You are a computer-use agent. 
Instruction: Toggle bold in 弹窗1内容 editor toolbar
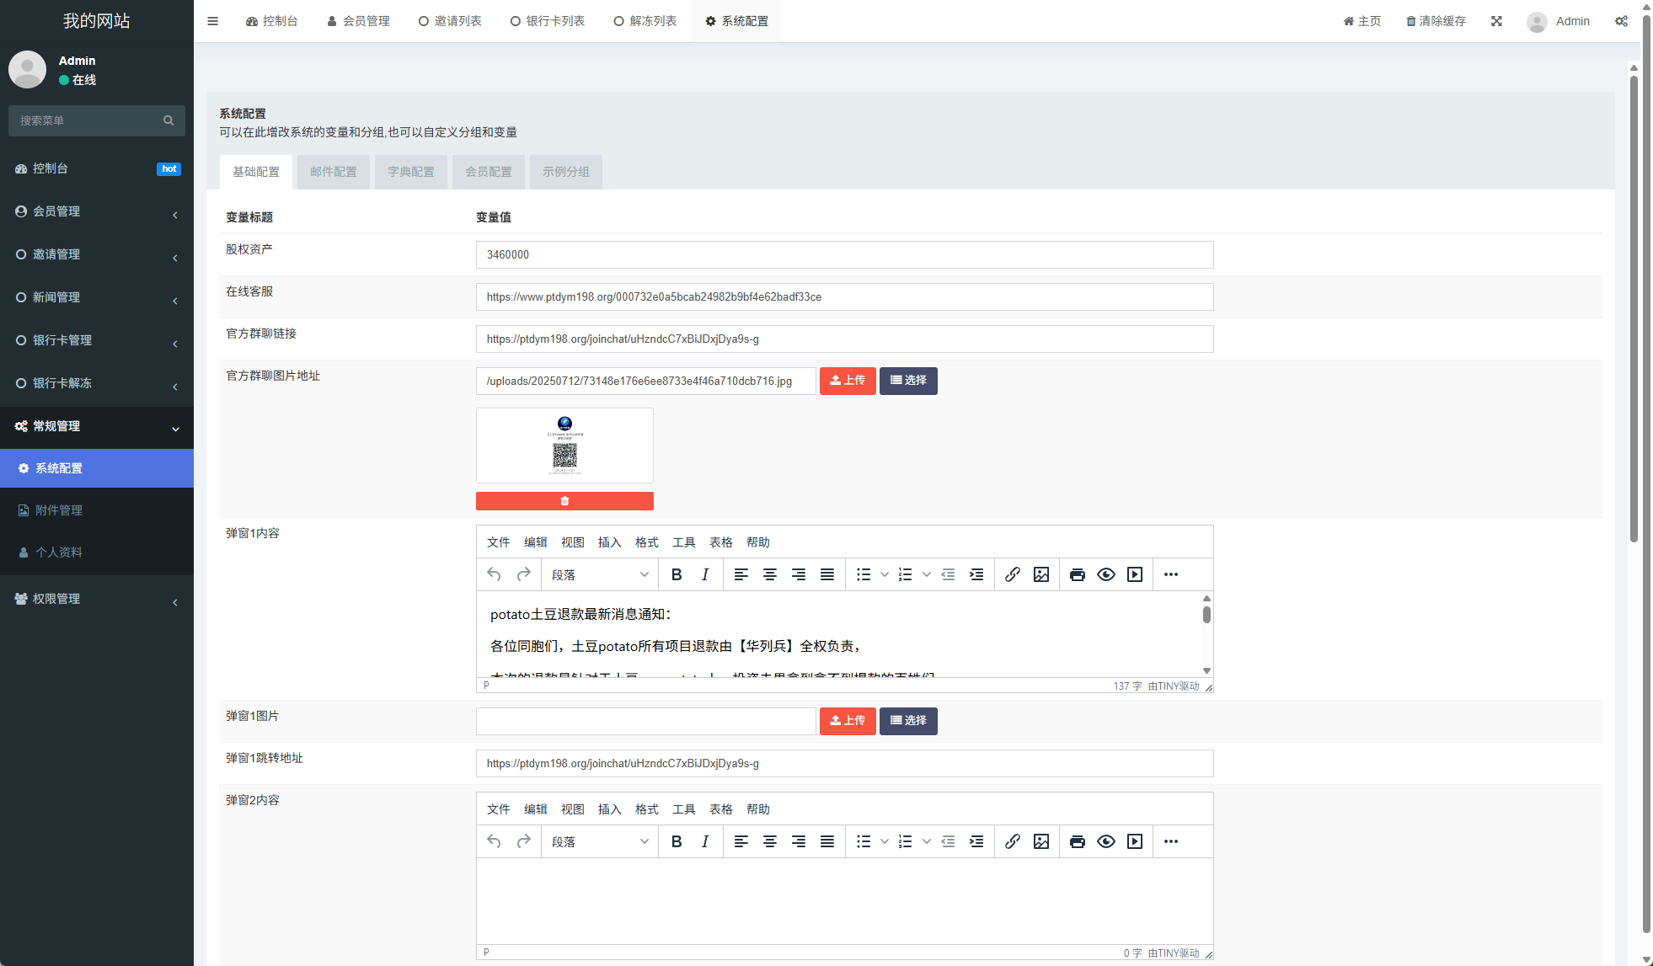click(x=677, y=574)
